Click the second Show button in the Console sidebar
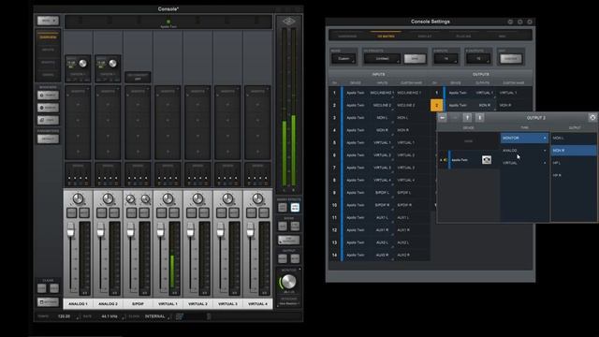This screenshot has height=337, width=599. [48, 108]
